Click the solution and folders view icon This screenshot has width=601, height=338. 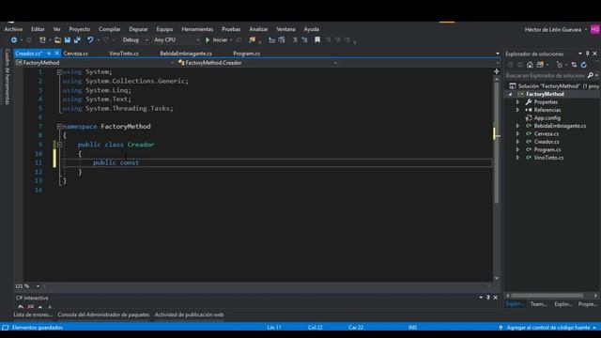540,65
